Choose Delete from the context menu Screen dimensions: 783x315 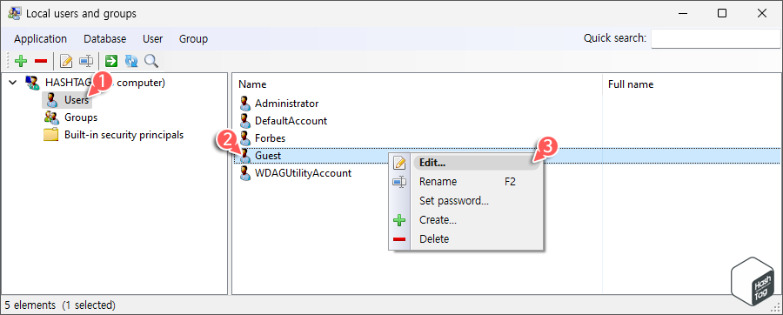pos(477,238)
